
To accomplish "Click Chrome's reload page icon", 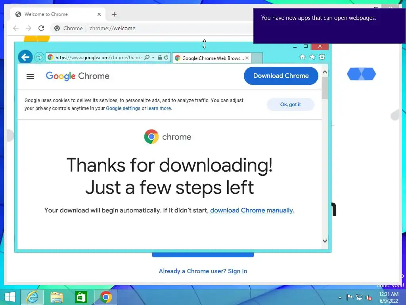I will [x=41, y=28].
